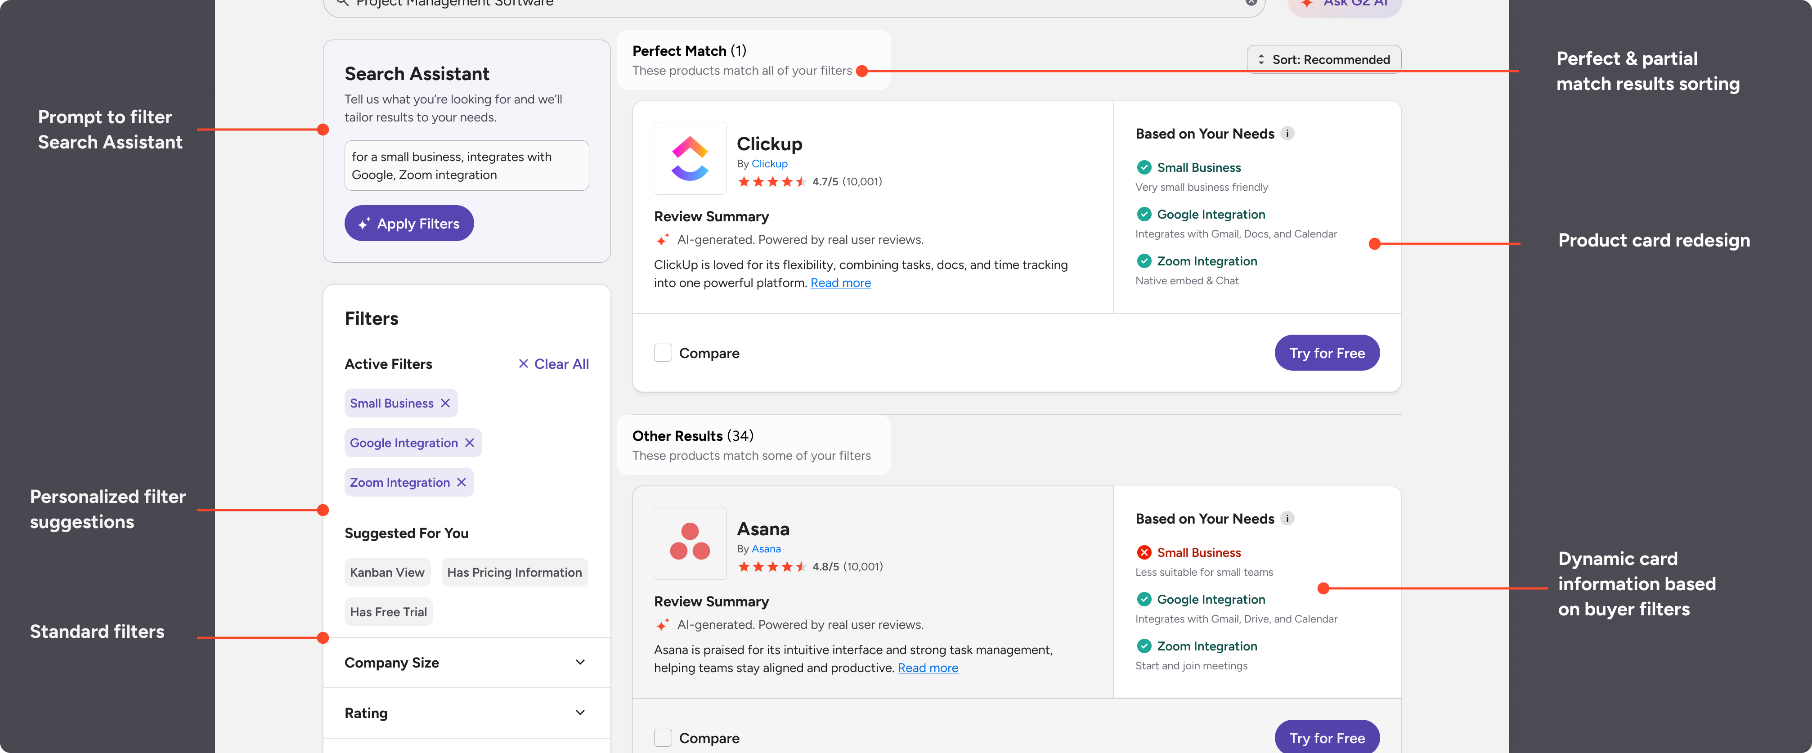Click info icon beside Asana's Based on Your Needs

1287,518
